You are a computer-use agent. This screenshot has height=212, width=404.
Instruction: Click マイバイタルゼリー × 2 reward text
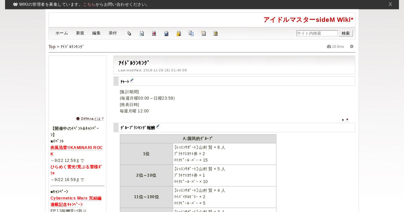190,197
